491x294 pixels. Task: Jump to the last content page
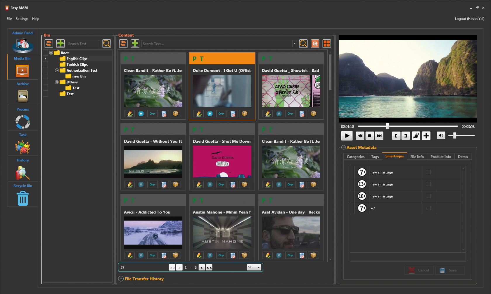click(209, 267)
